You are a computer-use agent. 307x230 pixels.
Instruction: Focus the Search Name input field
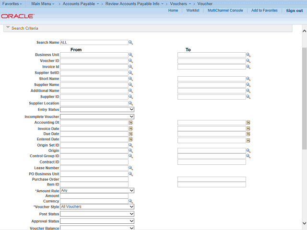tap(94, 43)
